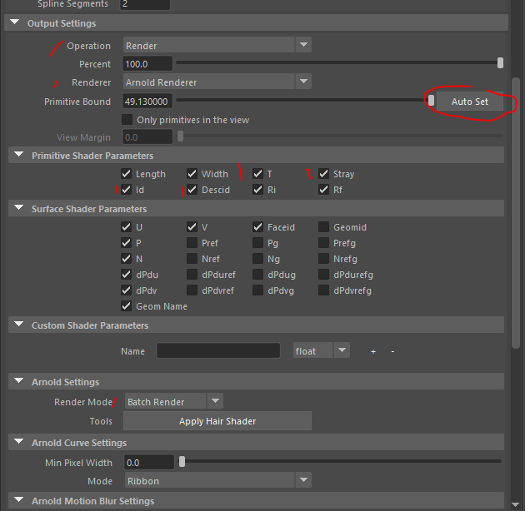Uncheck the Stray parameter checkbox
The width and height of the screenshot is (525, 511).
click(324, 174)
